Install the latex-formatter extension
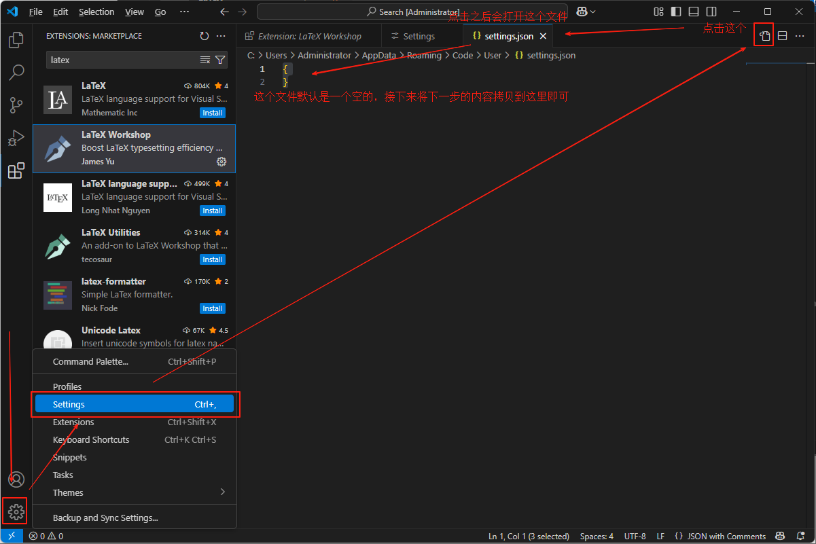Image resolution: width=816 pixels, height=544 pixels. coord(212,308)
